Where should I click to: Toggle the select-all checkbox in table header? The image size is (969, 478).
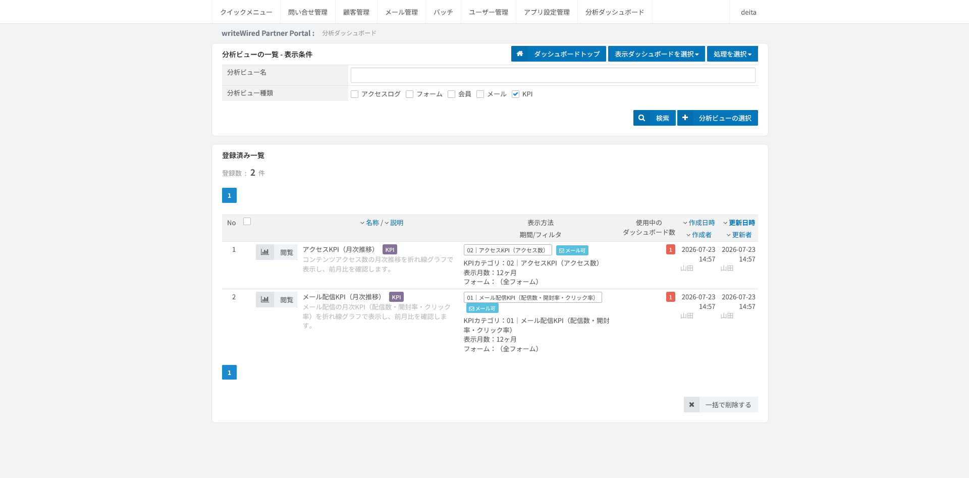[247, 222]
